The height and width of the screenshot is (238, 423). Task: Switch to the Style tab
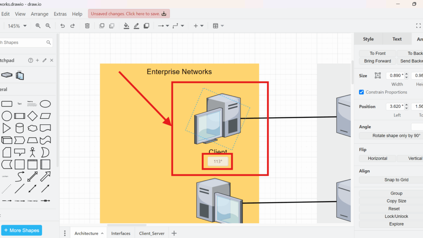coord(368,39)
